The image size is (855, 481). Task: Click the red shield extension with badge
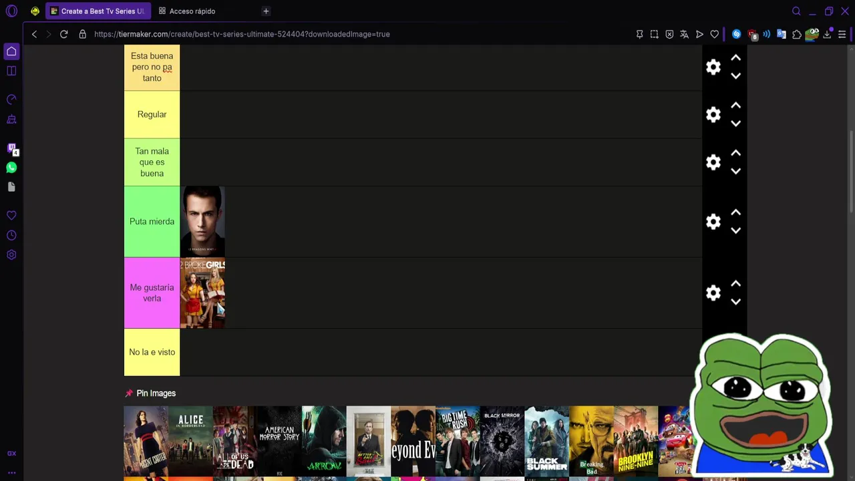coord(752,35)
